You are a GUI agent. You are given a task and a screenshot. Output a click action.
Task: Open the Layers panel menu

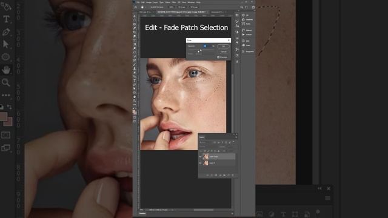pyautogui.click(x=236, y=137)
